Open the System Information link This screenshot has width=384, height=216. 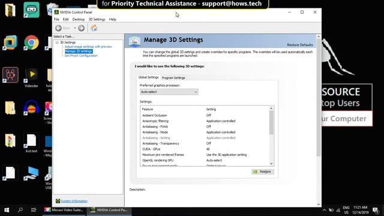point(74,201)
